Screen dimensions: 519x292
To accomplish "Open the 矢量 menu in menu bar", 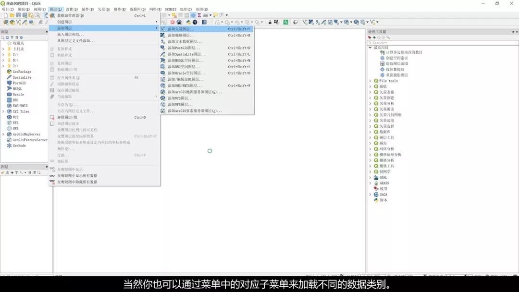I will coord(104,9).
